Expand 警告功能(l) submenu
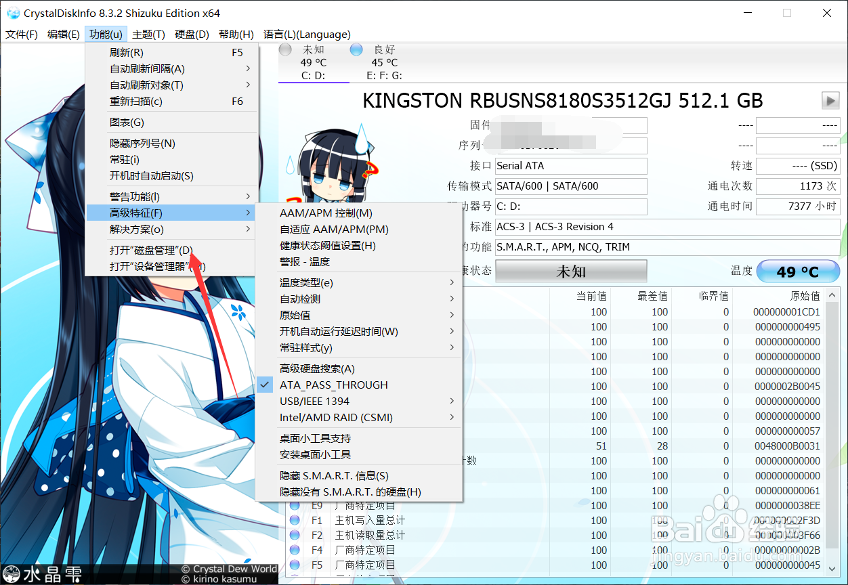 tap(172, 197)
